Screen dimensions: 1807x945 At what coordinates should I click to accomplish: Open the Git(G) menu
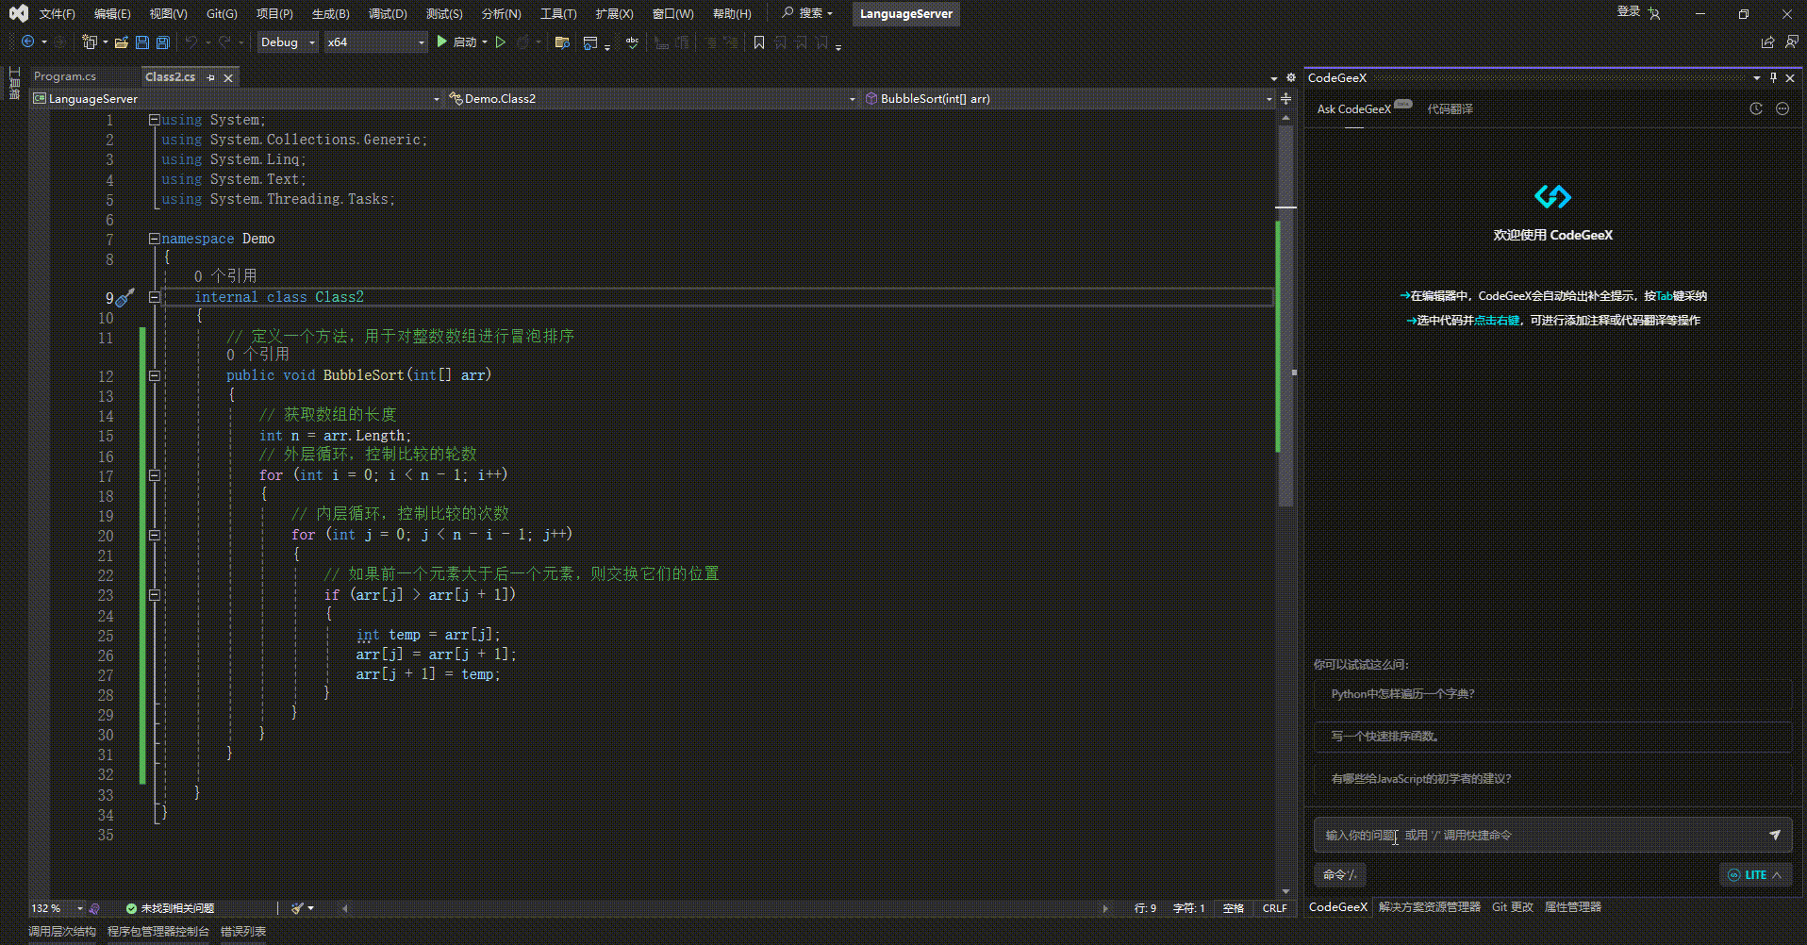(222, 14)
